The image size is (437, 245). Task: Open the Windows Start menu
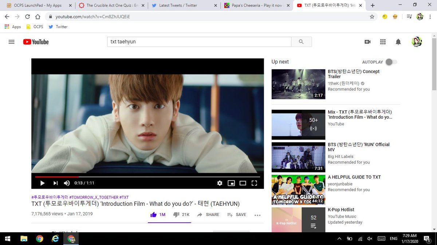click(7, 239)
